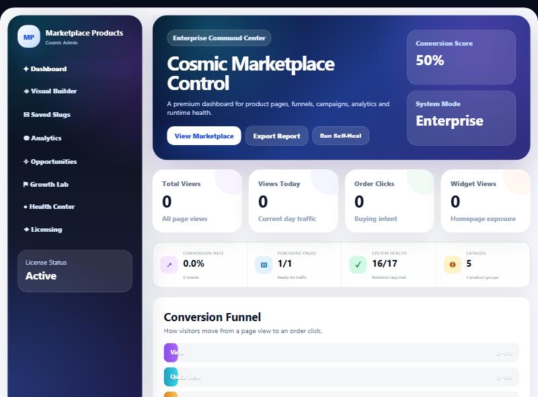Open Visual Builder in sidebar

coord(50,91)
